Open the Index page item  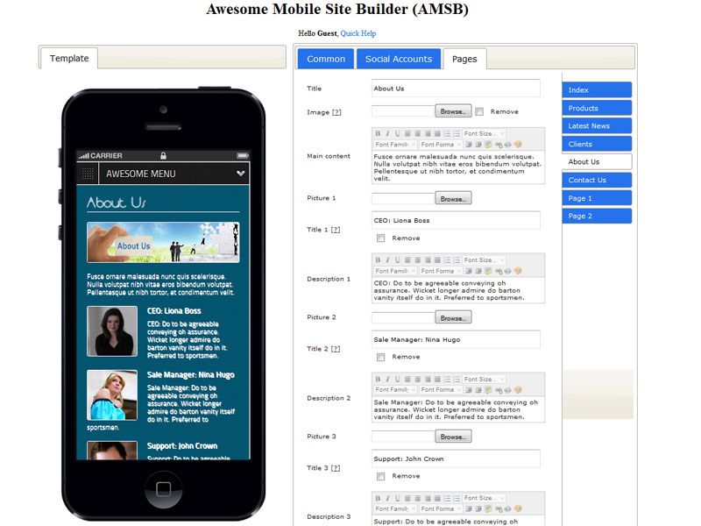click(597, 90)
